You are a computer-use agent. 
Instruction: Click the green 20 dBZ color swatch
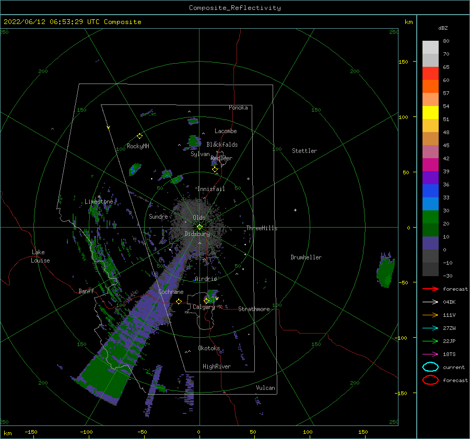[430, 217]
